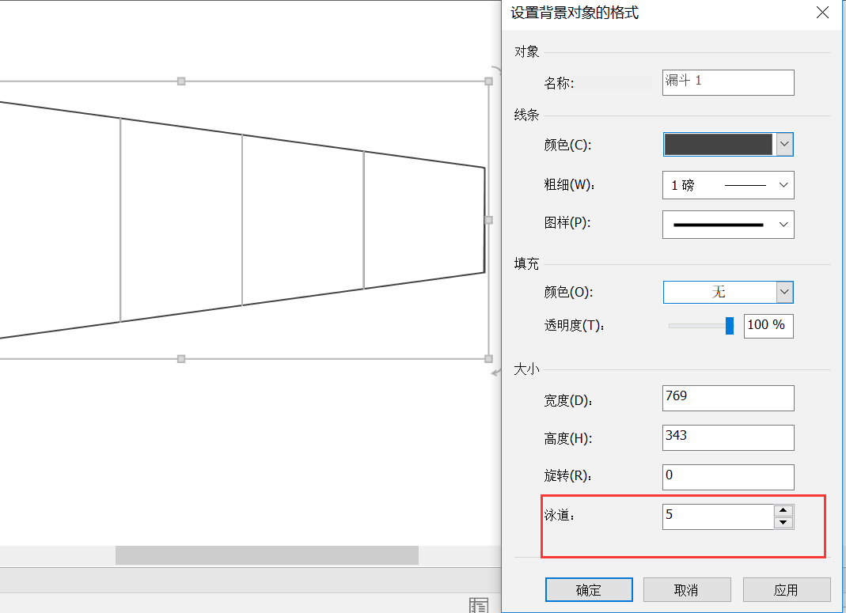Open the line color dropdown
This screenshot has height=613, width=846.
(784, 144)
